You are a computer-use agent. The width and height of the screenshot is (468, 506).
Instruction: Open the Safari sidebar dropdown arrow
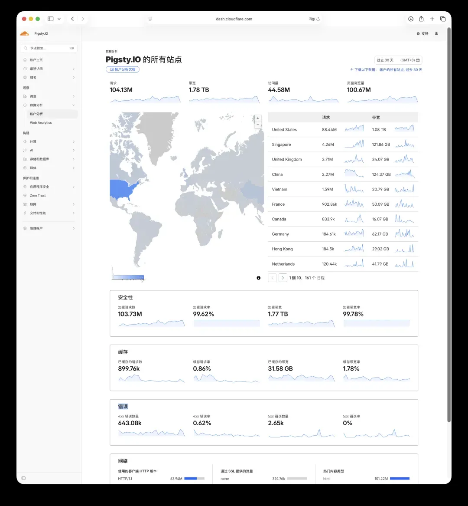(59, 19)
